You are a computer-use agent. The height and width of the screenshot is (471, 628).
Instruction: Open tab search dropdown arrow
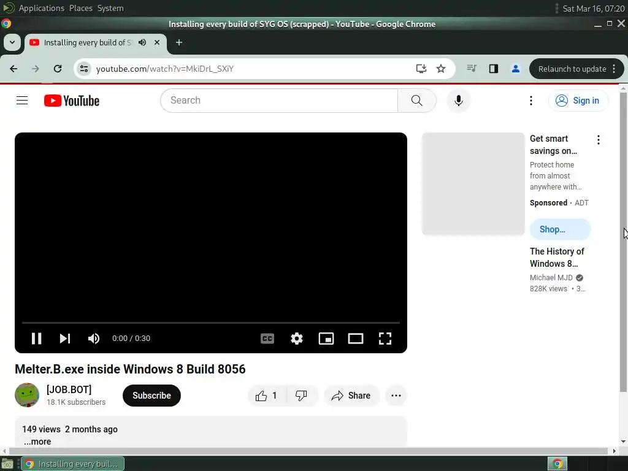12,42
